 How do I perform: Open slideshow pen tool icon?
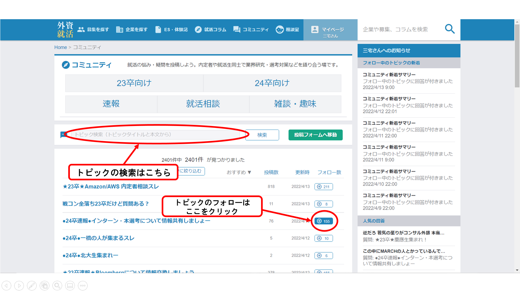(32, 286)
